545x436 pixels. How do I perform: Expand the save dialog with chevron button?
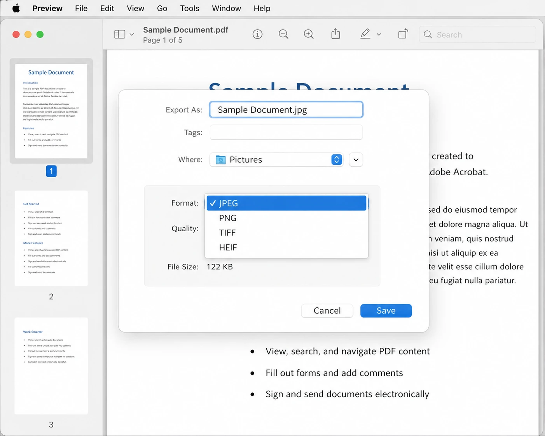tap(356, 160)
